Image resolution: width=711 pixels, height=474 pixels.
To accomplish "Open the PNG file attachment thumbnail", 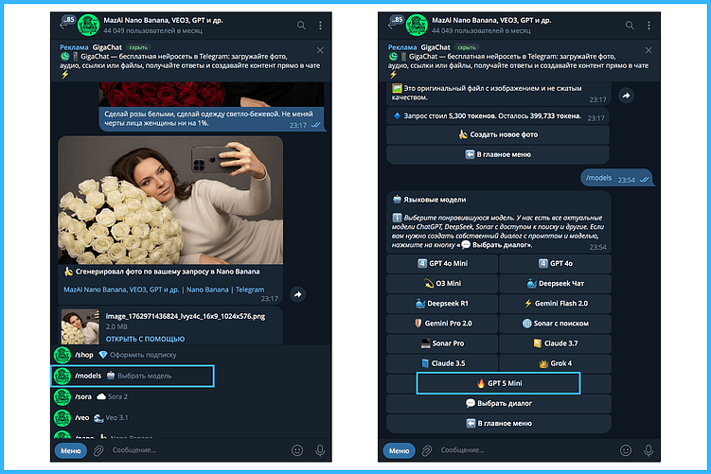I will point(80,326).
